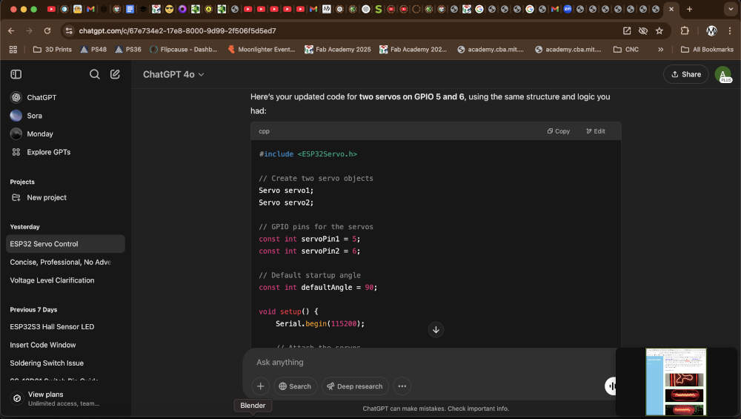Image resolution: width=741 pixels, height=419 pixels.
Task: Share this conversation
Action: (685, 74)
